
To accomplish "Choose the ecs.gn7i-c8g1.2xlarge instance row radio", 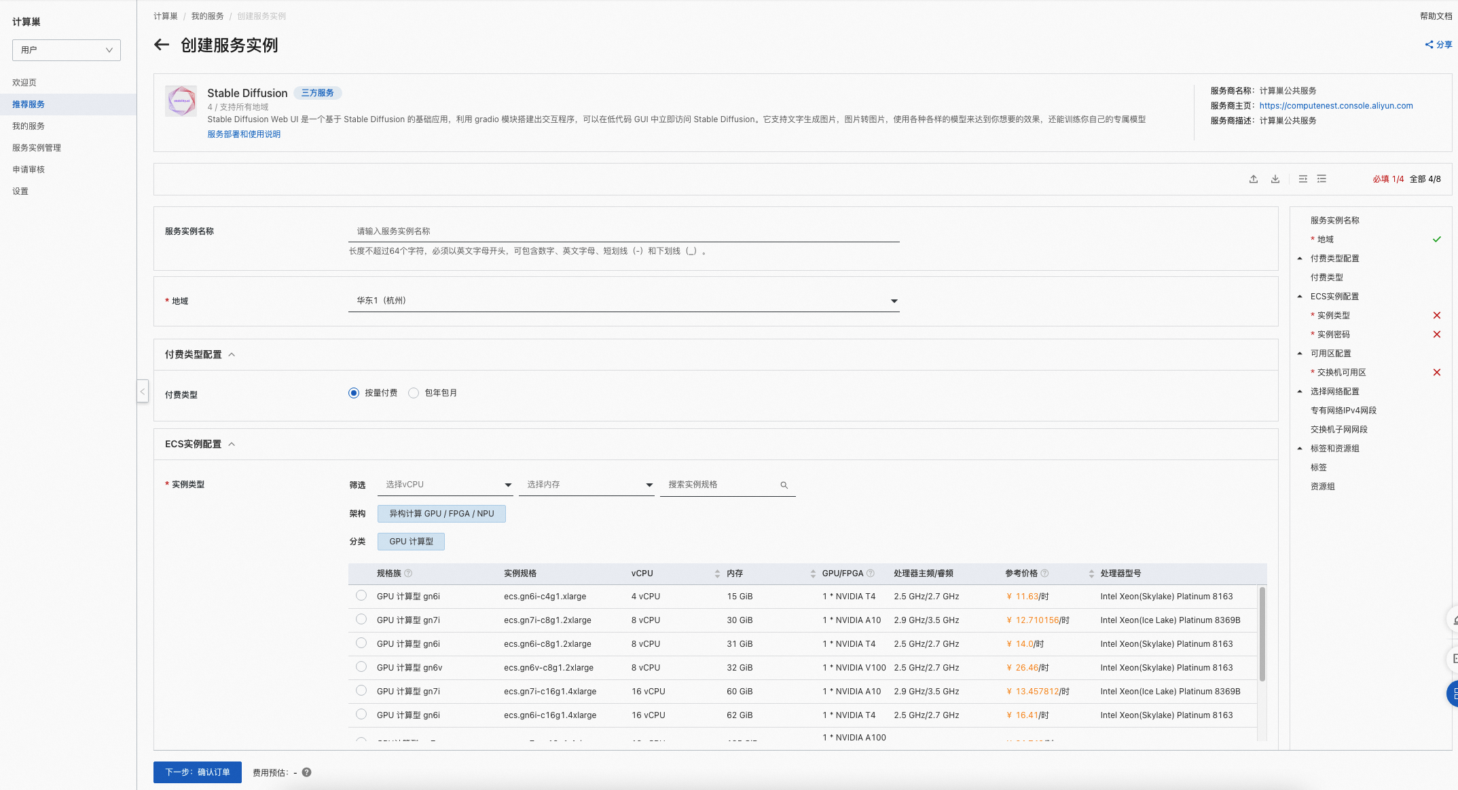I will click(x=361, y=620).
